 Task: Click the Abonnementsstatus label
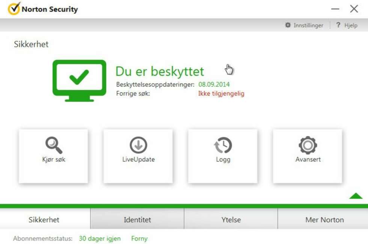coord(43,238)
